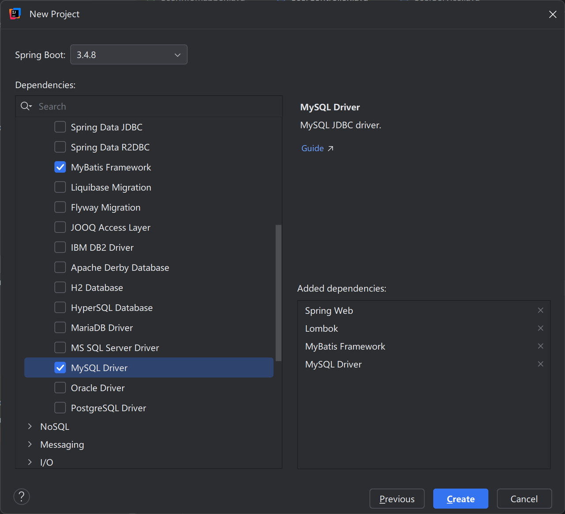
Task: Close the New Project dialog
Action: pos(553,15)
